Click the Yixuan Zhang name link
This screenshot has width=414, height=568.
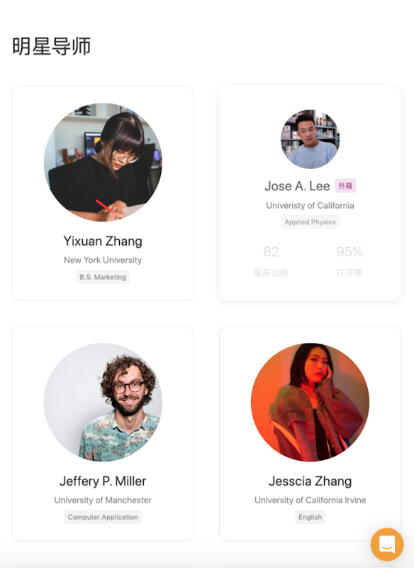(x=103, y=241)
